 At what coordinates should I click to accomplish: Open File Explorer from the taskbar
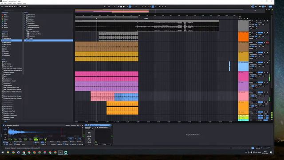point(8,152)
